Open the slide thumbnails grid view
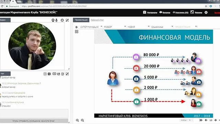Screen dimensions: 220x124 coord(77,32)
